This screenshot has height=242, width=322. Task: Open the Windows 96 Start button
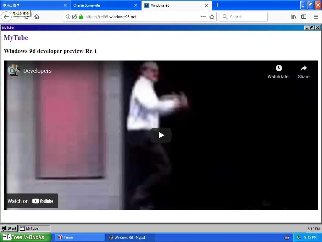click(9, 228)
